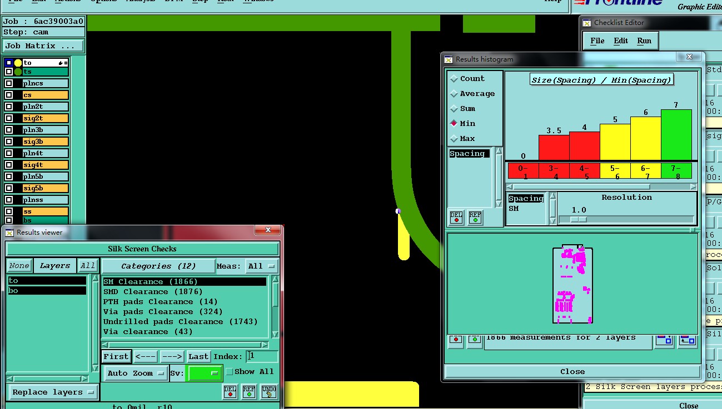Toggle checkbox for layer cs
Image resolution: width=722 pixels, height=409 pixels.
[x=8, y=95]
